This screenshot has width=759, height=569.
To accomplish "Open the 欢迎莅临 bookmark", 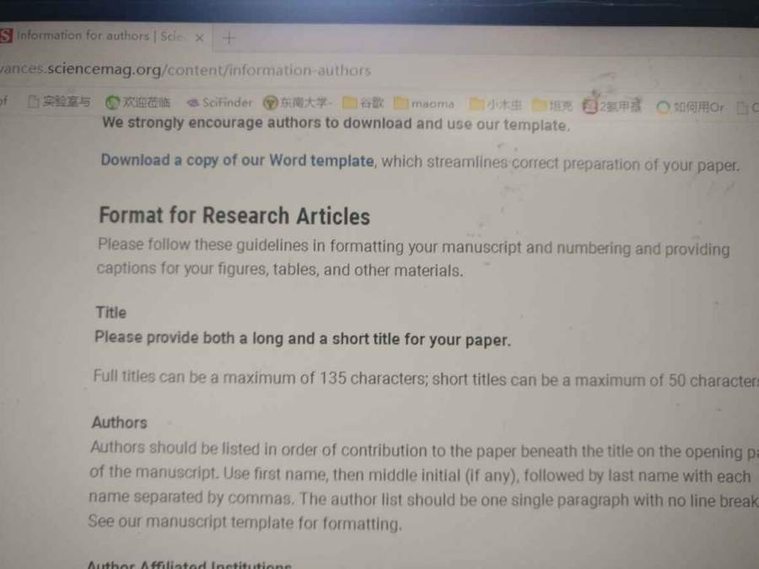I will [x=138, y=102].
